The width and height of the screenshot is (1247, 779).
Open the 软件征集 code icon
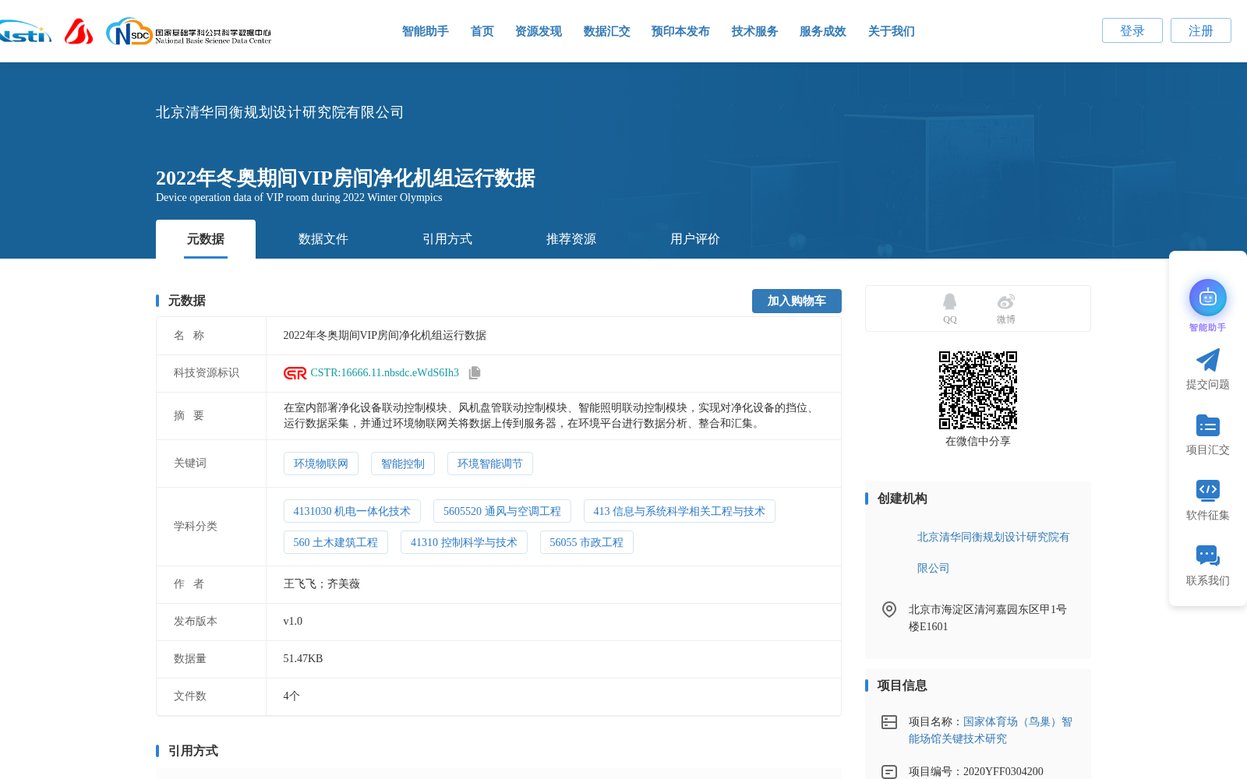(1207, 490)
